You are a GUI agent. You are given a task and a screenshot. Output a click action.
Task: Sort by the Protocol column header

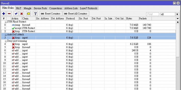pyautogui.click(x=72, y=18)
